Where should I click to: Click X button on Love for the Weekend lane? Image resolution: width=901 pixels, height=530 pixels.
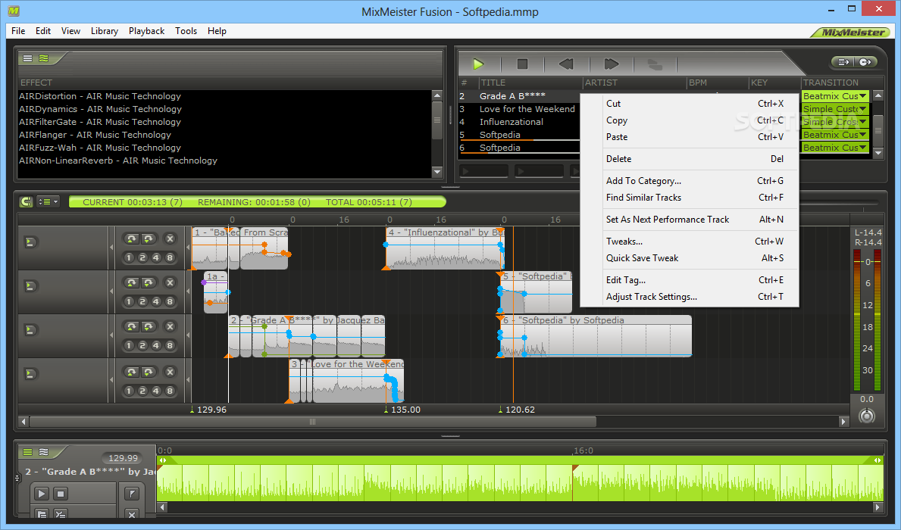170,372
